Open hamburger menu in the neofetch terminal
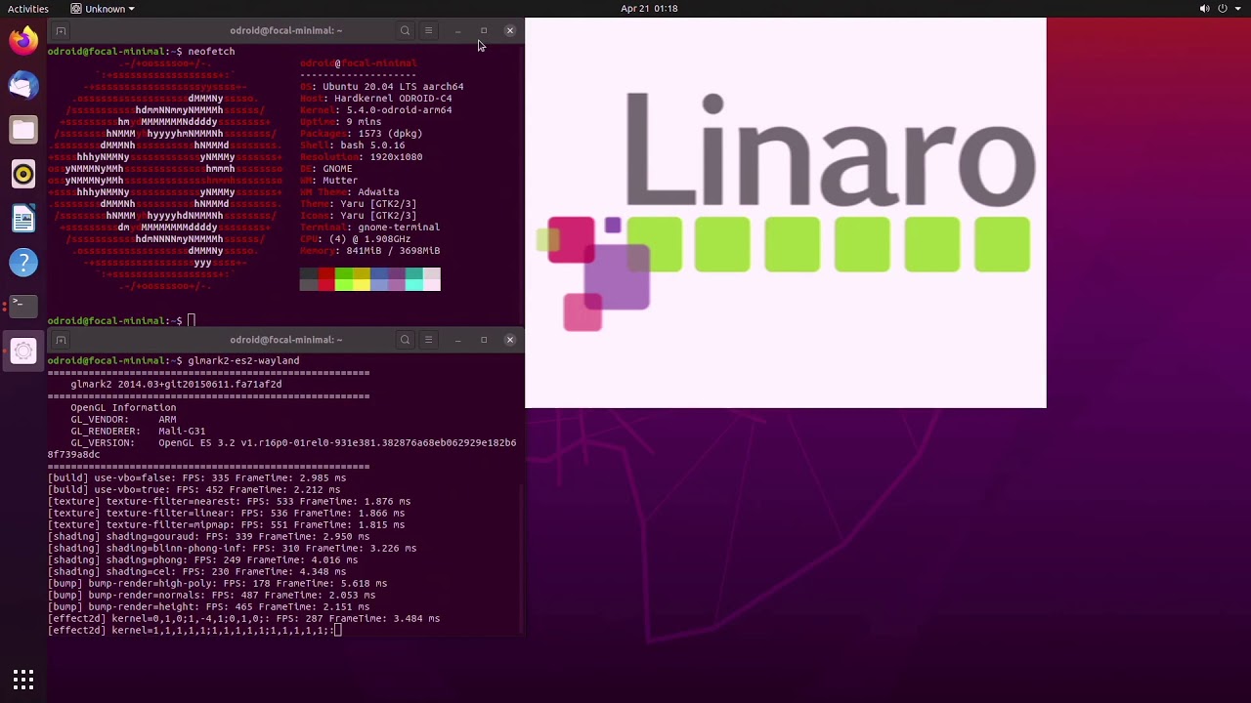The image size is (1251, 703). (428, 30)
